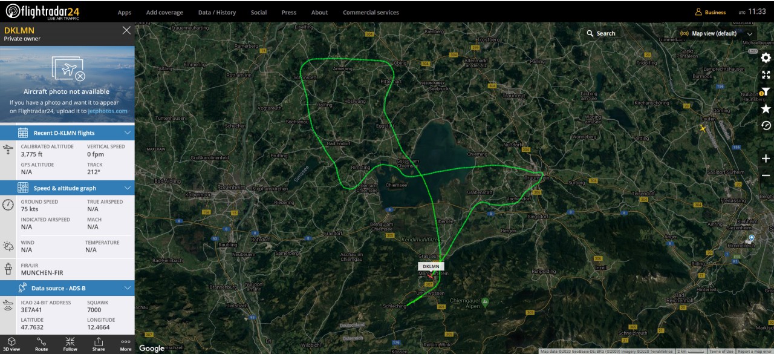Toggle Follow aircraft mode
The image size is (774, 354).
click(x=70, y=344)
